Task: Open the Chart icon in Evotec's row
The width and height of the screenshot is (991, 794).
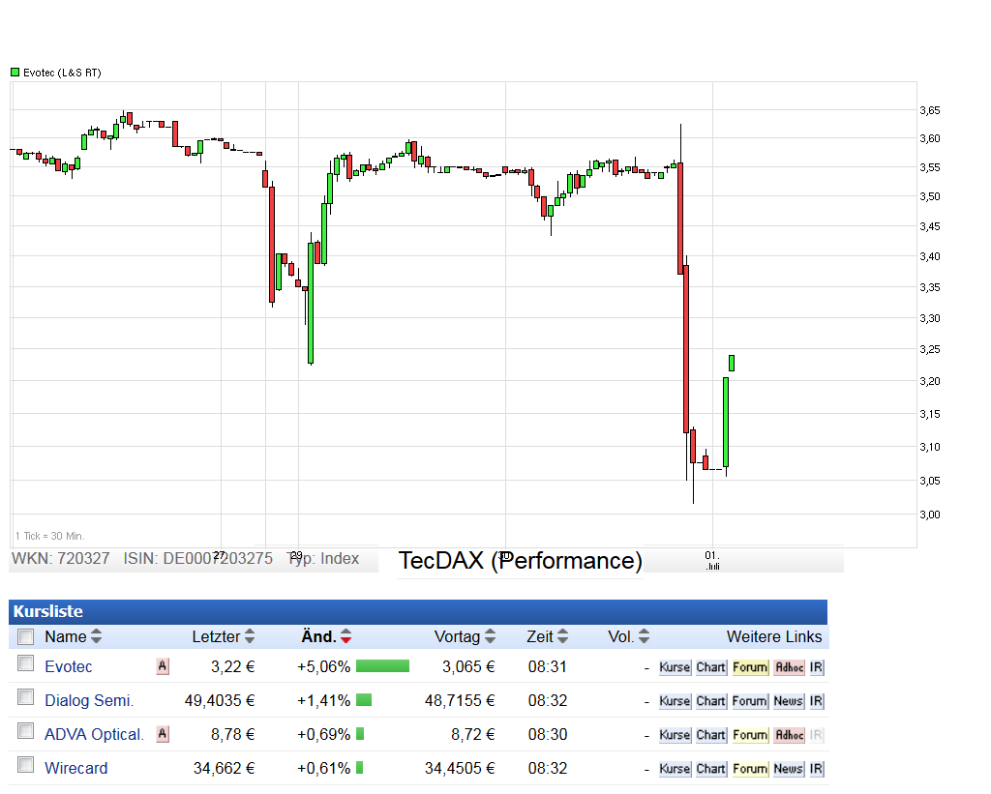Action: [710, 667]
